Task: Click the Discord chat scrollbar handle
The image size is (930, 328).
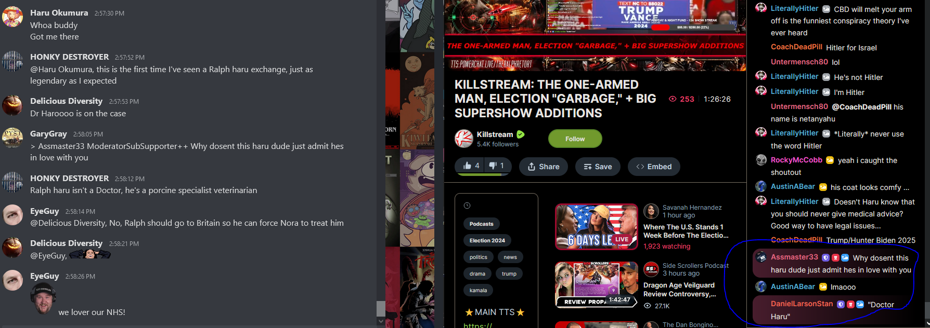Action: [381, 308]
